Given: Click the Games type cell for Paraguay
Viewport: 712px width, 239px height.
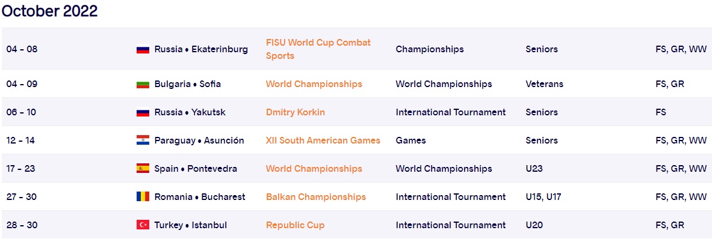Looking at the screenshot, I should 410,141.
